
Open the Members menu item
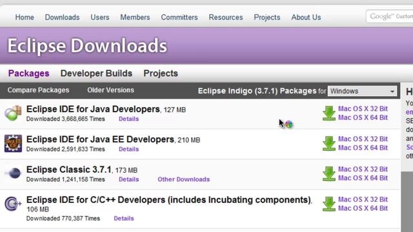point(135,17)
